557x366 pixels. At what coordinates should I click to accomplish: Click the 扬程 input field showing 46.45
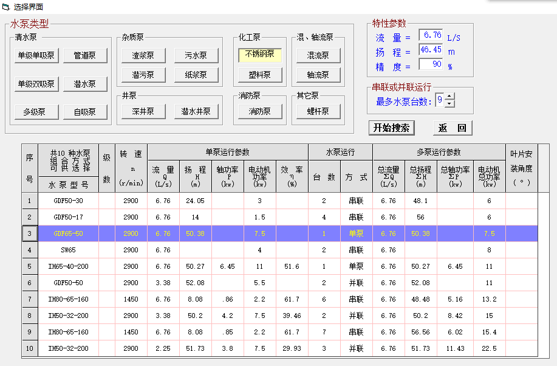[x=431, y=49]
